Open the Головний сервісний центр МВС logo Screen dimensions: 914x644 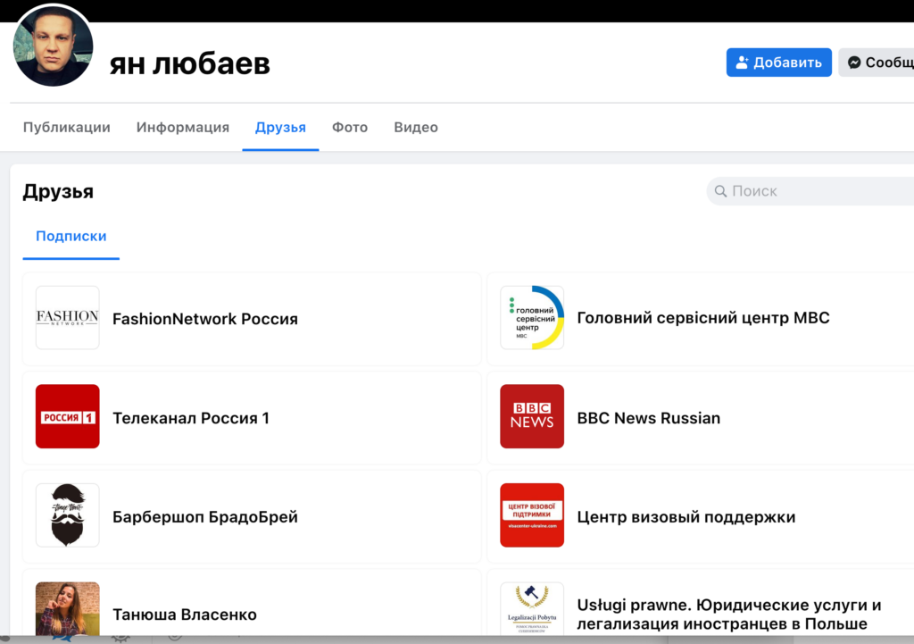[x=532, y=318]
